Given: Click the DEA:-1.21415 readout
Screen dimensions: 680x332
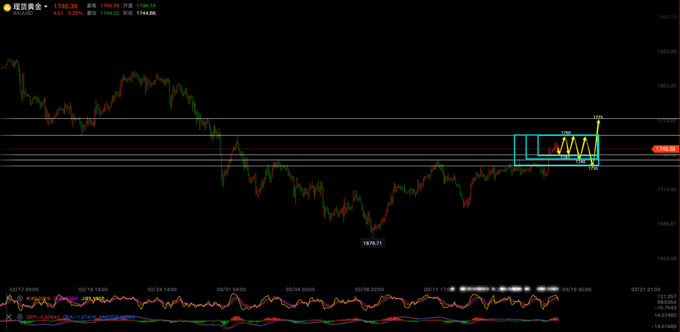Looking at the screenshot, I should coord(78,317).
